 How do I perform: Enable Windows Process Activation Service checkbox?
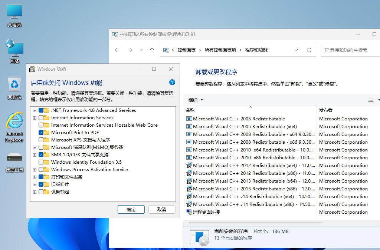pos(41,170)
